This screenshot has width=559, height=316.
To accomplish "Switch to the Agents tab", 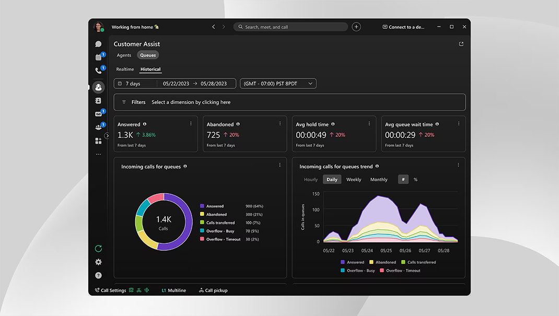I will [124, 55].
